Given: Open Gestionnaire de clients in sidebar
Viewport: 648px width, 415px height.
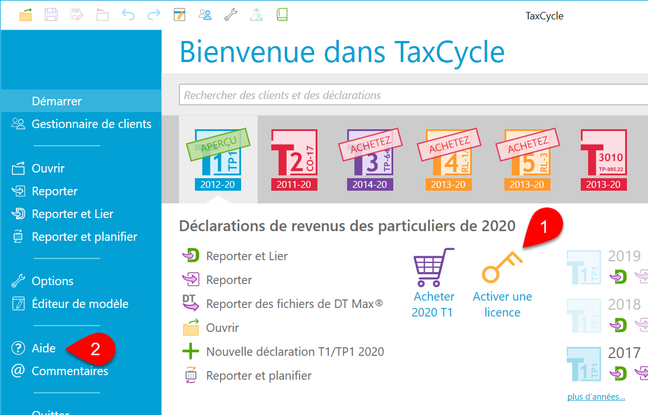Looking at the screenshot, I should point(91,124).
